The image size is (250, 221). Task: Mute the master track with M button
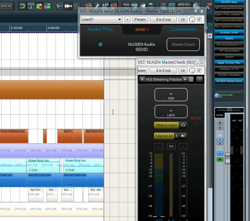point(220,123)
